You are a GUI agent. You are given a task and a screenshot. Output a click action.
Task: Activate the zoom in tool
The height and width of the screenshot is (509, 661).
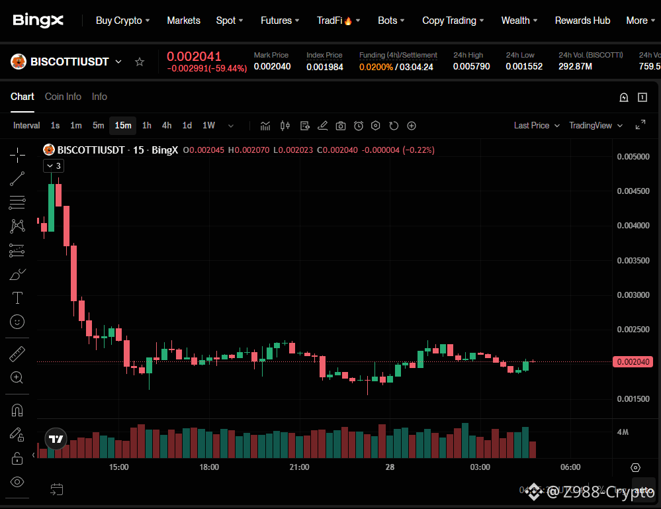click(x=17, y=377)
